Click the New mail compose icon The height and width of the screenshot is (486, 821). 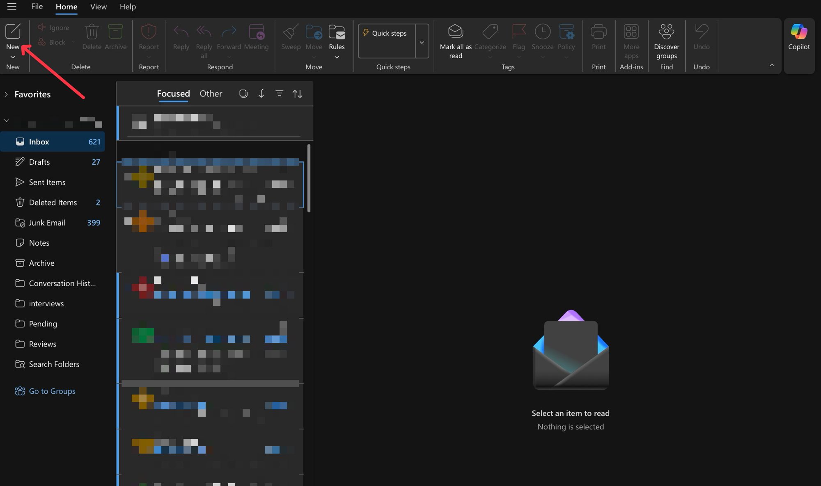(x=13, y=31)
